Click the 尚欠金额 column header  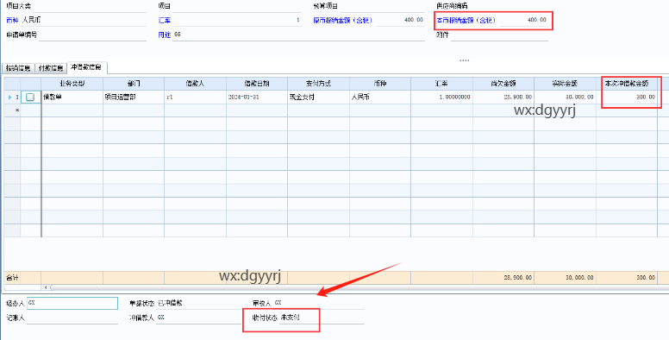(x=503, y=84)
